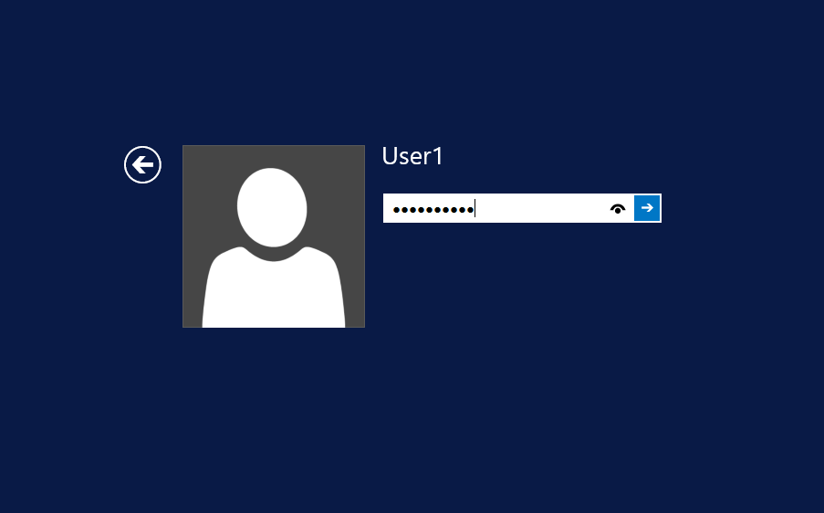Select the User1 profile picture
This screenshot has height=513, width=824.
click(273, 236)
